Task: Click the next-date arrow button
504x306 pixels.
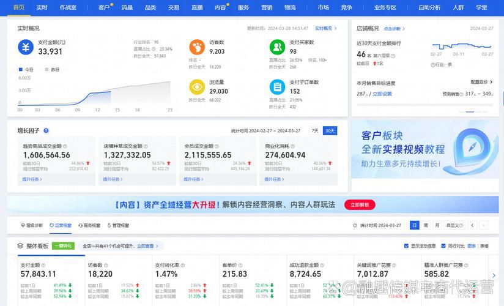Action: [x=483, y=225]
